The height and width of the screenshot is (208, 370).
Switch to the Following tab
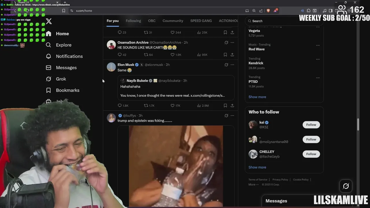coord(133,21)
